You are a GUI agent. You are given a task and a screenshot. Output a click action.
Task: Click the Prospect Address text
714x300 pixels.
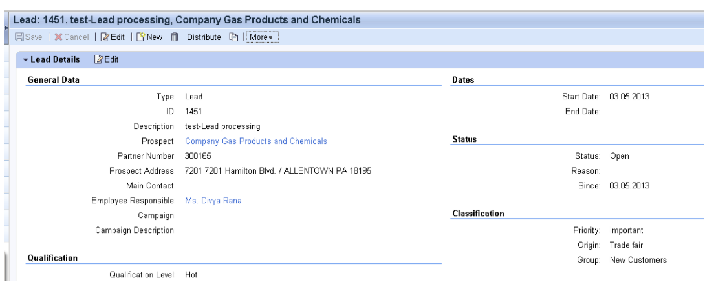278,171
